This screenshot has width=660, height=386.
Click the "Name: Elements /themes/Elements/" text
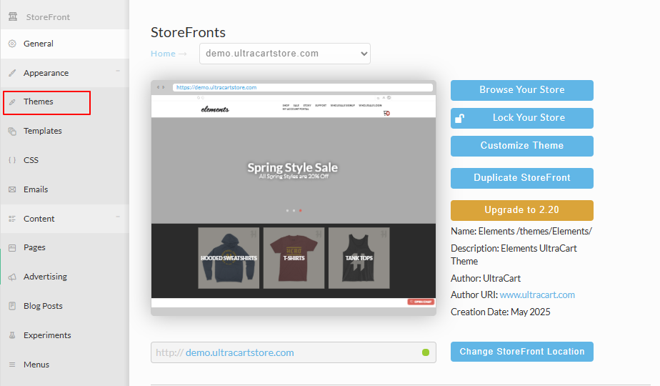[x=521, y=232]
